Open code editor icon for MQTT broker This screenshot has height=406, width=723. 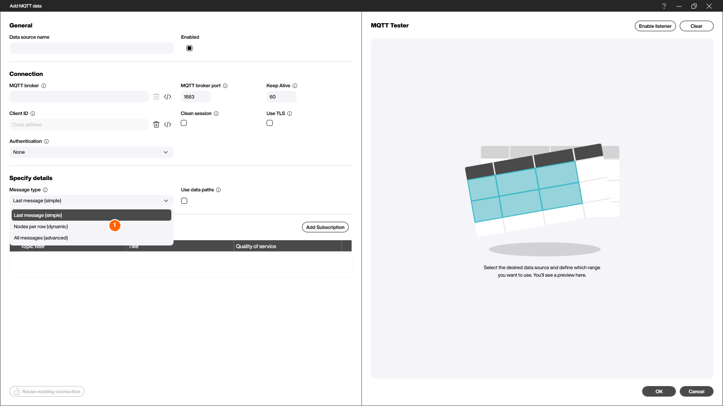(168, 97)
